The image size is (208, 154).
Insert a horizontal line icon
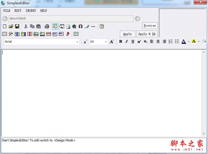coord(93,27)
